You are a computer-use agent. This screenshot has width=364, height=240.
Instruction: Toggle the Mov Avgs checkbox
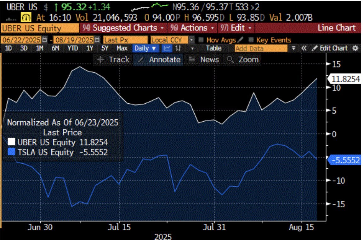(x=201, y=40)
